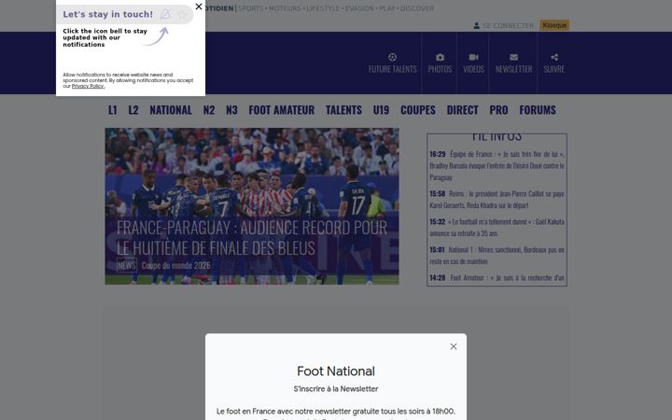
Task: Open the TALENTS section
Action: coord(343,110)
